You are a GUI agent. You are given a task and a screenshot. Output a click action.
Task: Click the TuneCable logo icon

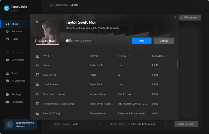[x=7, y=8]
